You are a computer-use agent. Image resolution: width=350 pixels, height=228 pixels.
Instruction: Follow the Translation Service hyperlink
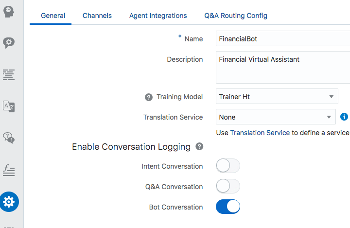point(260,133)
